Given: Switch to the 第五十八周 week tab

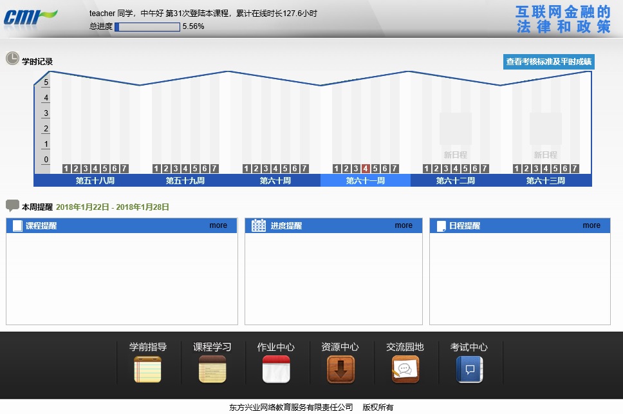Looking at the screenshot, I should pyautogui.click(x=95, y=181).
